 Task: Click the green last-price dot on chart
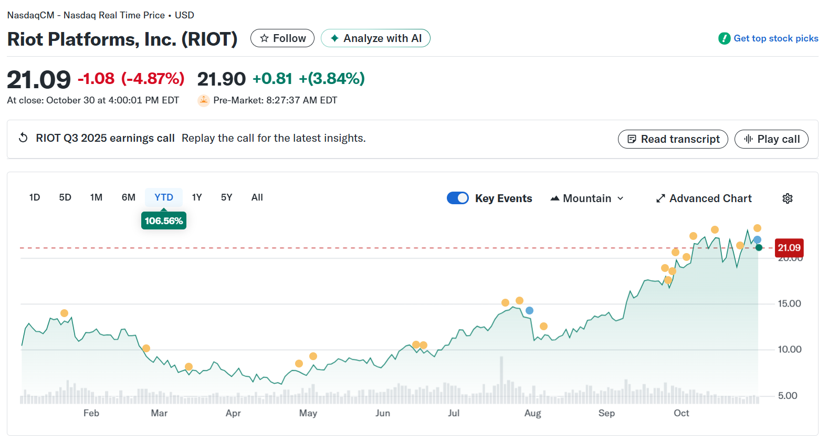coord(759,248)
